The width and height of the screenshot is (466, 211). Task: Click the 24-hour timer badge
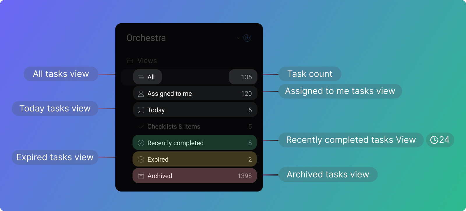440,140
